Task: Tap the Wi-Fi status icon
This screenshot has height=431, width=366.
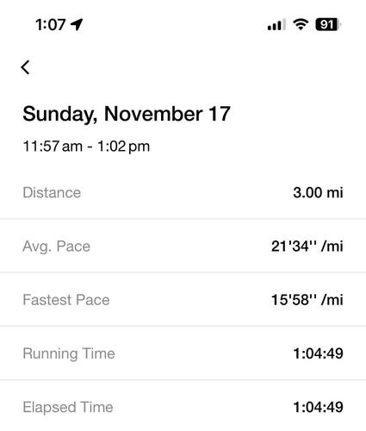Action: click(301, 24)
